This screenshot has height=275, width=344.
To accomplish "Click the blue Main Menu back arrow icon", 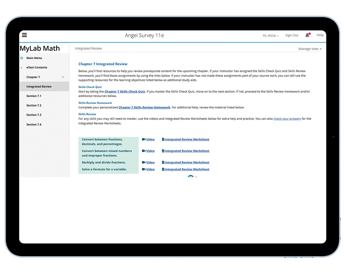I will (22, 58).
